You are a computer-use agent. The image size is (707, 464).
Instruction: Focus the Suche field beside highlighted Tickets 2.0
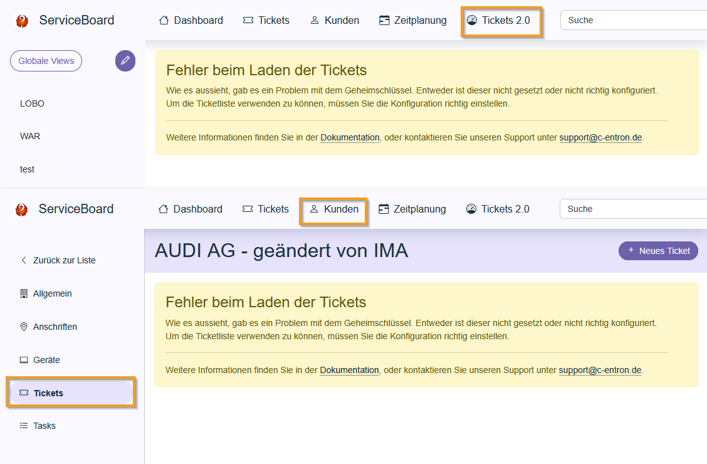633,20
